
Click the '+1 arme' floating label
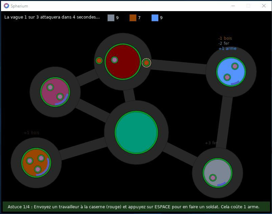coord(227,49)
